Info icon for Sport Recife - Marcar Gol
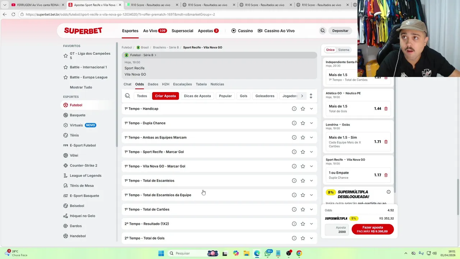Viewport: 460px width, 259px height. pos(294,152)
